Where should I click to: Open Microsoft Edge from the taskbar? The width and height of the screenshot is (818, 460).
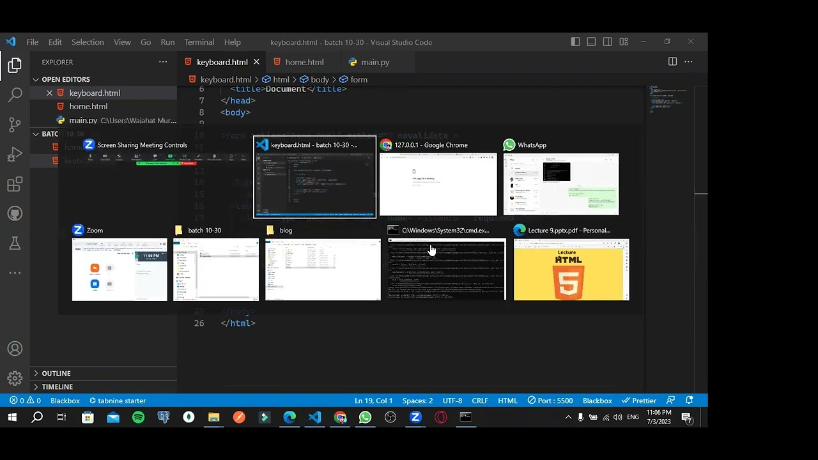[289, 417]
